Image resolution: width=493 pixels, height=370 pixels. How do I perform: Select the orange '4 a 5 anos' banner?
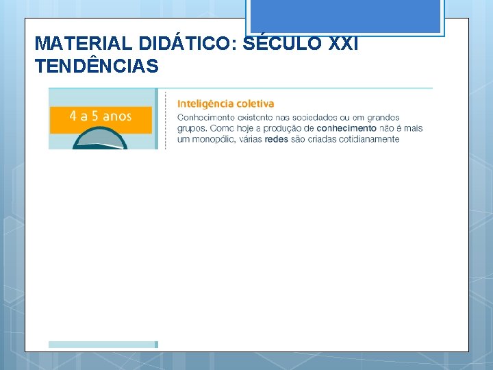(101, 120)
